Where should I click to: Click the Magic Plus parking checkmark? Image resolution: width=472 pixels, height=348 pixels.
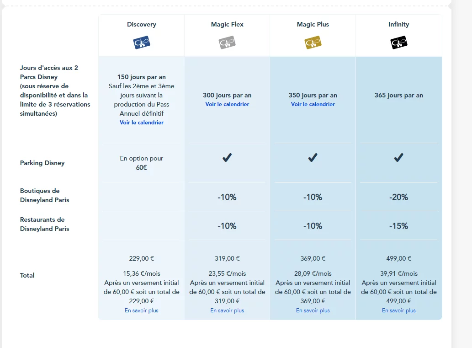tap(313, 158)
